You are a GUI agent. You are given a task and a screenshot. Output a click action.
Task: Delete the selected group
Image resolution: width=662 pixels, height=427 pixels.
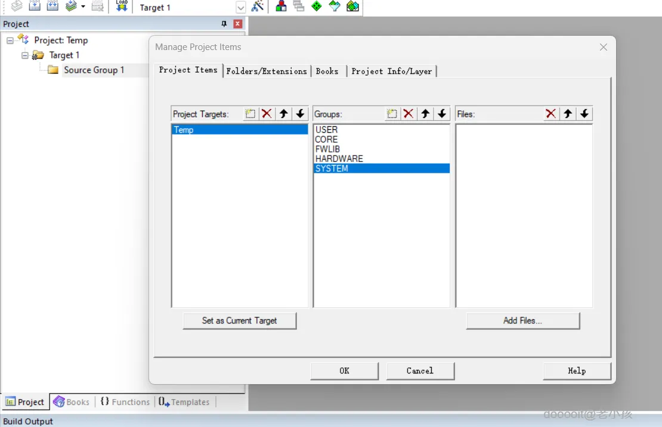point(409,114)
